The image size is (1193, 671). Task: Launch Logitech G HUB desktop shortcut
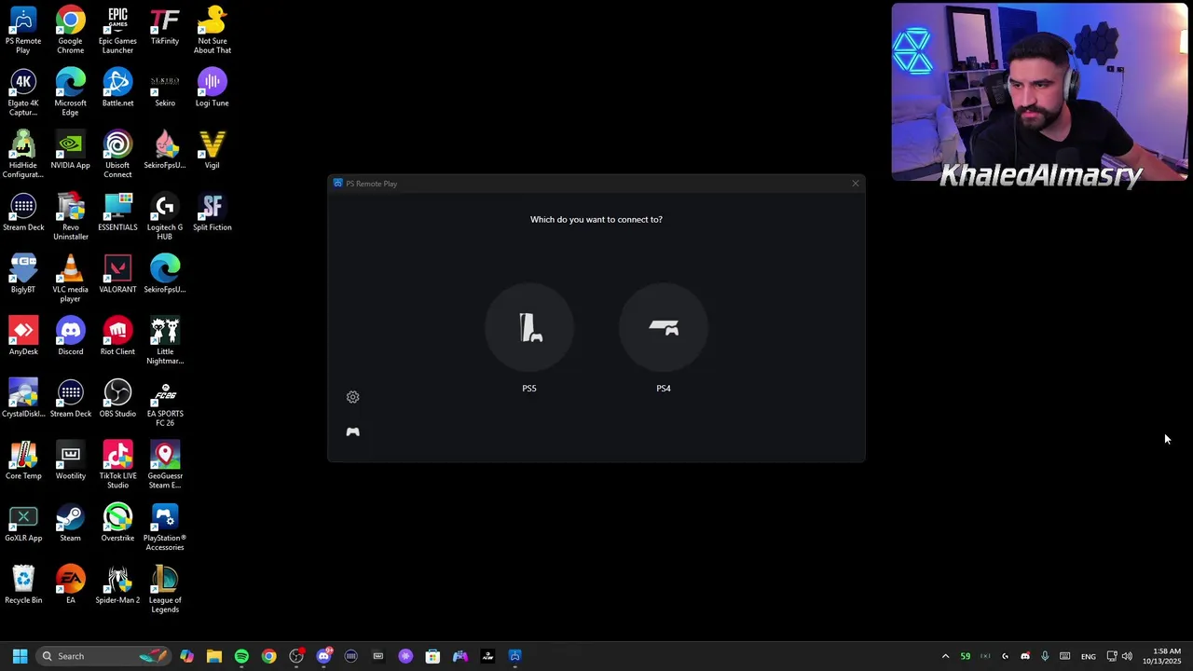coord(165,216)
